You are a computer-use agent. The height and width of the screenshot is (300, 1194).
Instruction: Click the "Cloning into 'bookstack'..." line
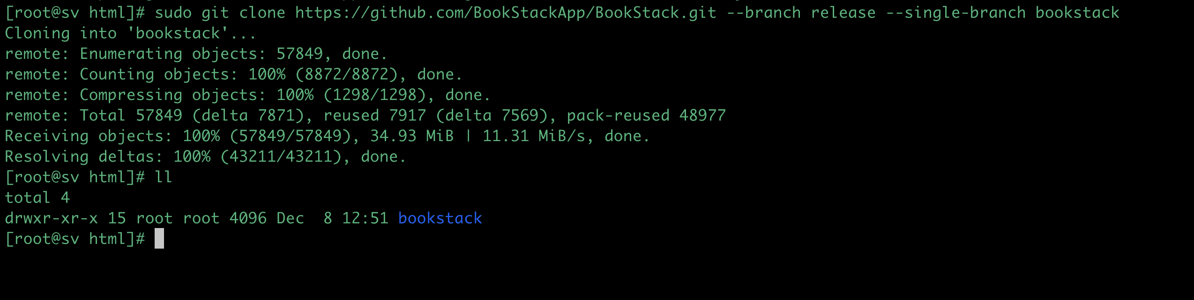130,33
